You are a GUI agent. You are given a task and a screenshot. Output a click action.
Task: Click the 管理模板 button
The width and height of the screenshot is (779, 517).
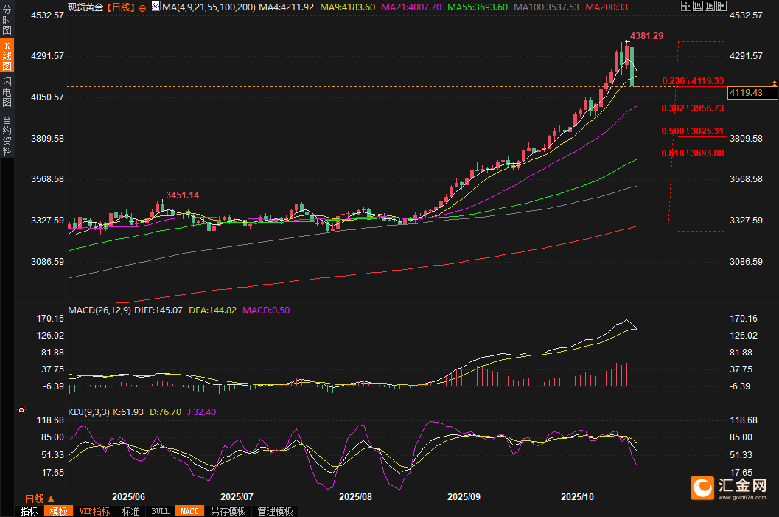275,511
